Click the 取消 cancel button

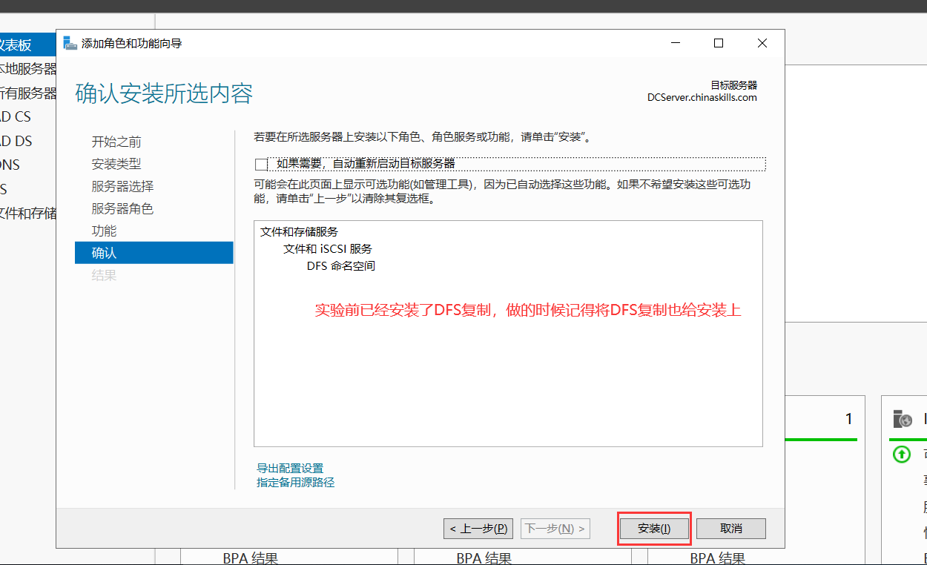point(731,529)
